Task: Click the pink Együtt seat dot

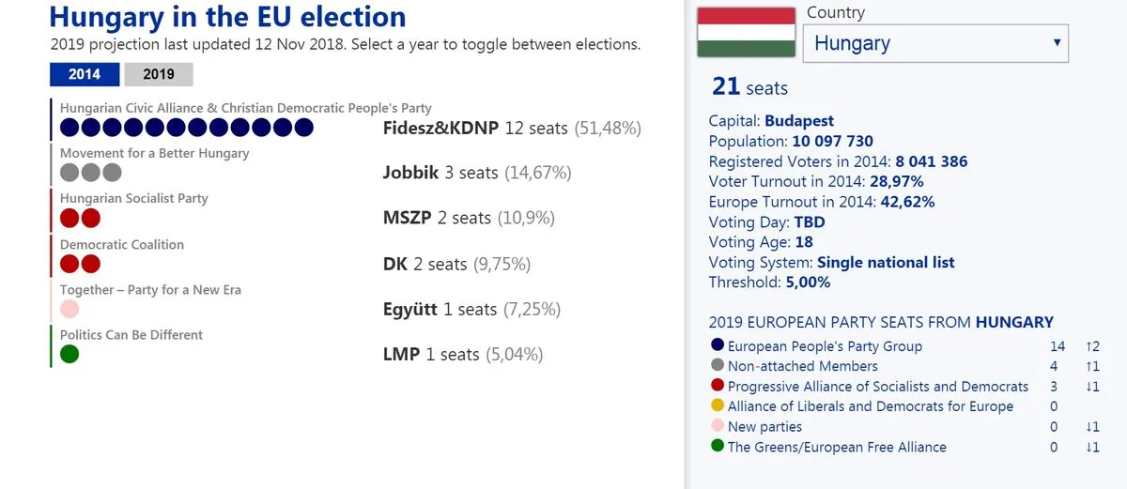Action: pos(69,309)
